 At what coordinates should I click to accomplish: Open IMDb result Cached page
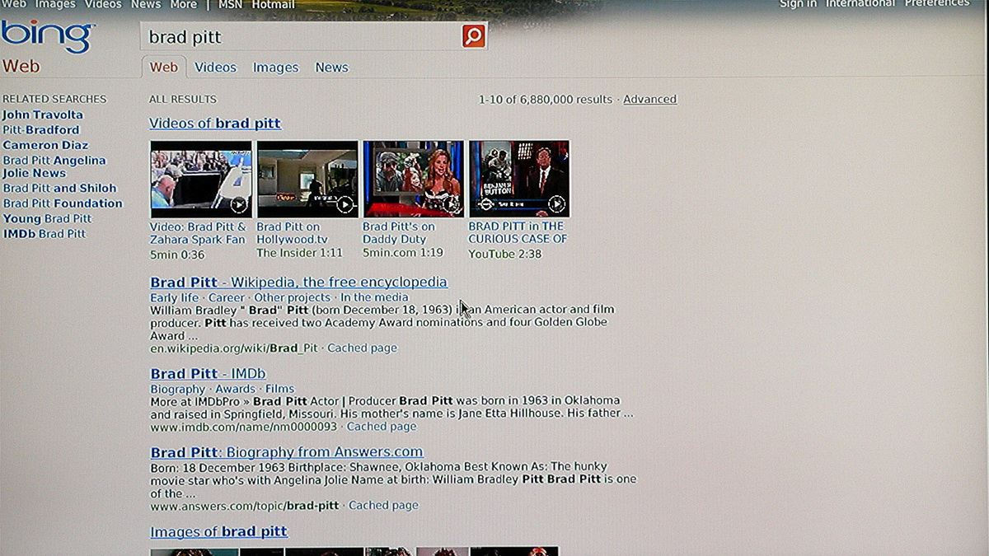(x=382, y=427)
